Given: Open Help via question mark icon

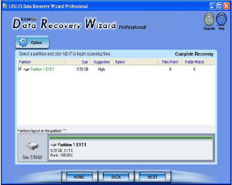Looking at the screenshot, I should coord(221,19).
